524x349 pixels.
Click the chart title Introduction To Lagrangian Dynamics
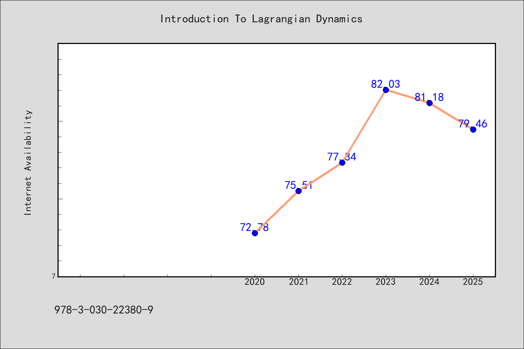pos(261,19)
